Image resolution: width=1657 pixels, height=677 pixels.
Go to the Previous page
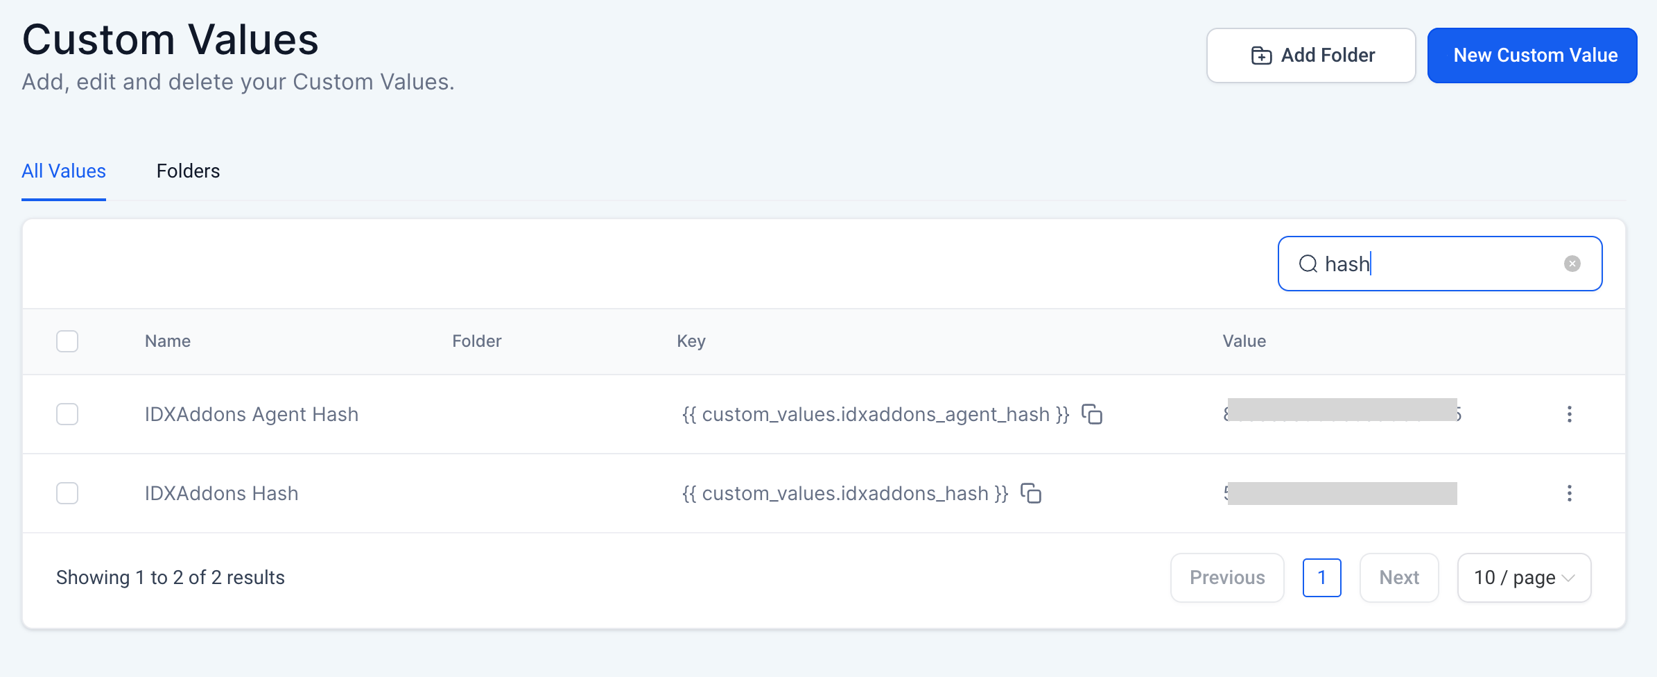coord(1226,578)
